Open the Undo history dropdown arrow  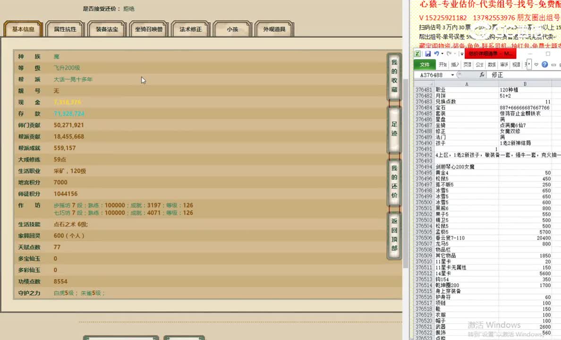(x=442, y=54)
